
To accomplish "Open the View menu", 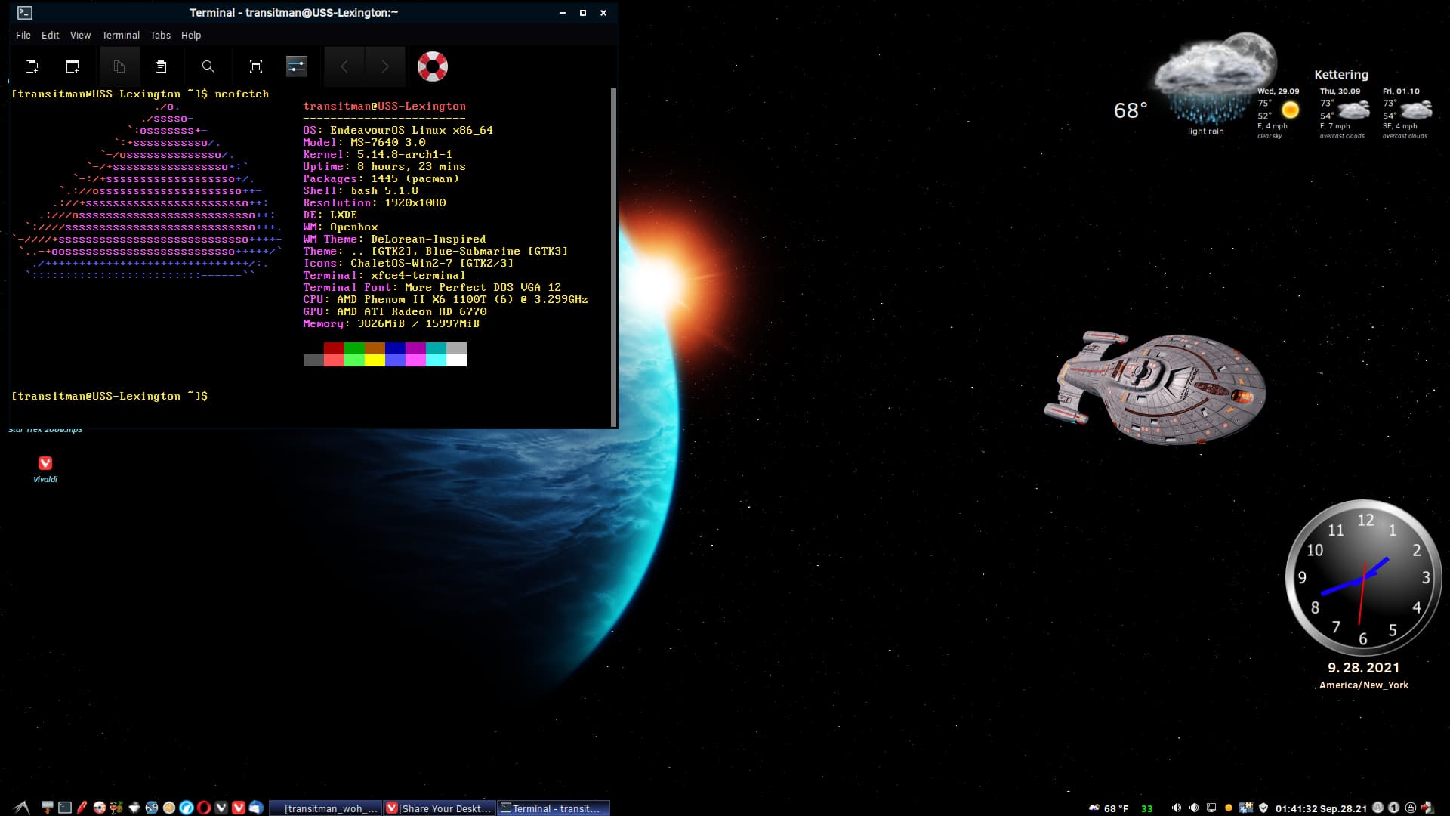I will pyautogui.click(x=81, y=36).
